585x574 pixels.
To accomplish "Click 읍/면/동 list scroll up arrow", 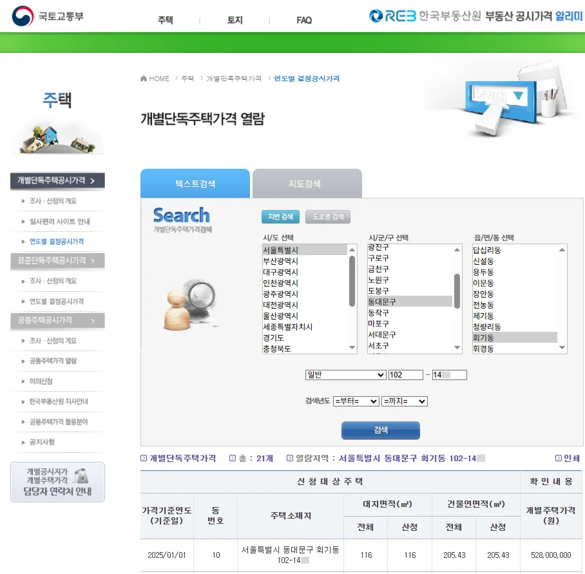I will point(562,249).
